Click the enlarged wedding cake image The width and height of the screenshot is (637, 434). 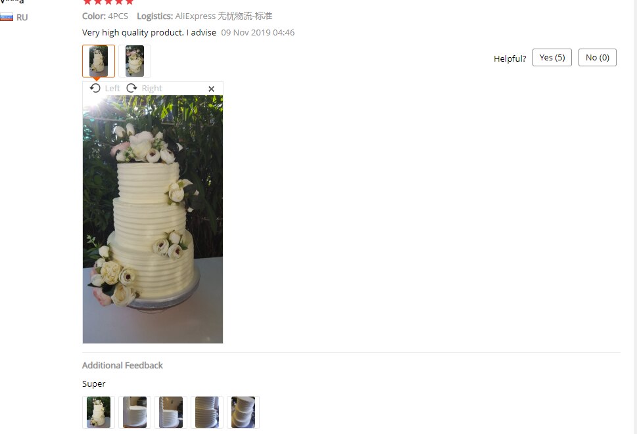pos(153,219)
